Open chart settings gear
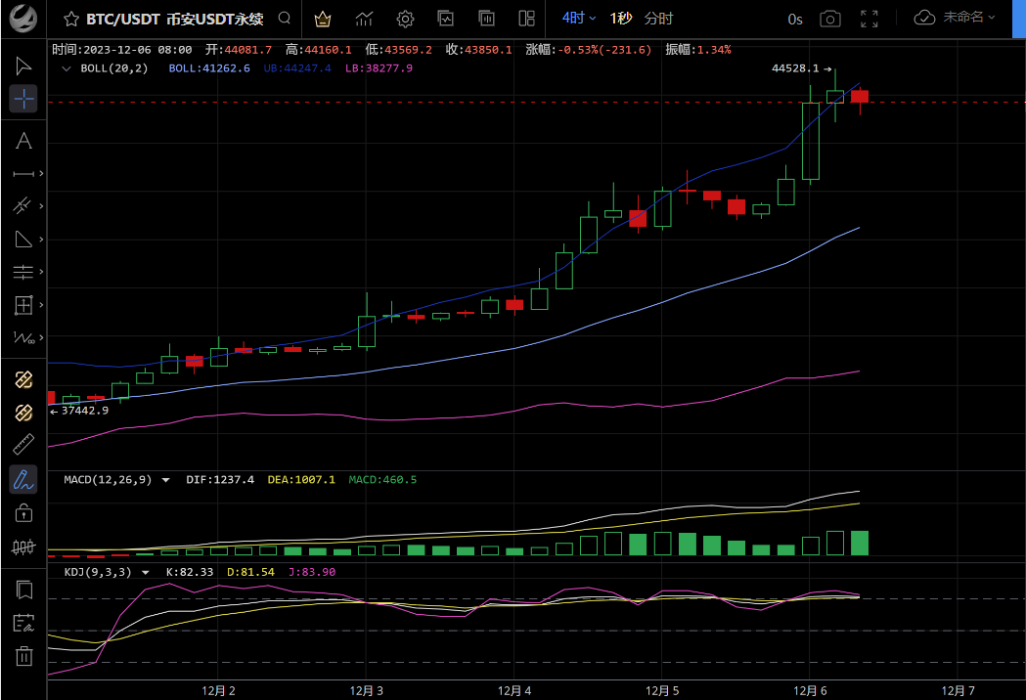1026x700 pixels. [405, 19]
